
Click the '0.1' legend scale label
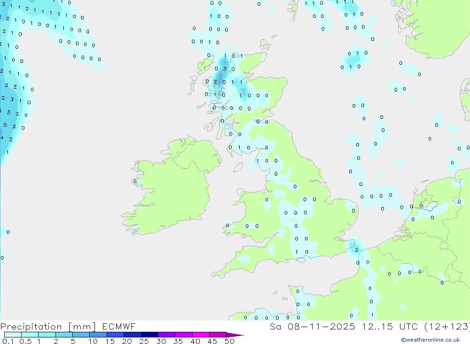point(8,341)
